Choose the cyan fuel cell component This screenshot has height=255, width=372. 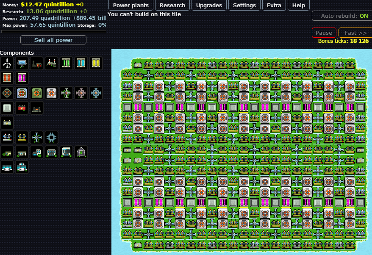[x=81, y=64]
